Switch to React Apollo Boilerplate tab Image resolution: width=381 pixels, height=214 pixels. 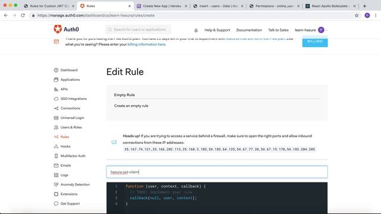pyautogui.click(x=330, y=6)
